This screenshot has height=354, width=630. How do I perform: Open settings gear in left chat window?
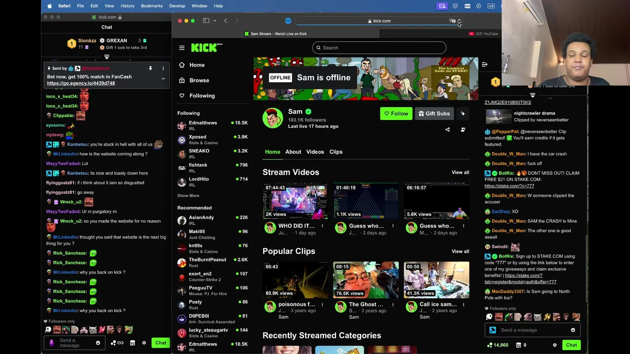(144, 343)
